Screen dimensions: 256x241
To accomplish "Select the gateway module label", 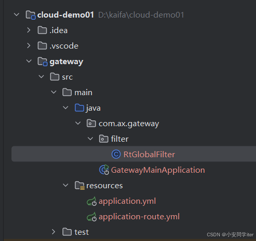I will tap(67, 62).
